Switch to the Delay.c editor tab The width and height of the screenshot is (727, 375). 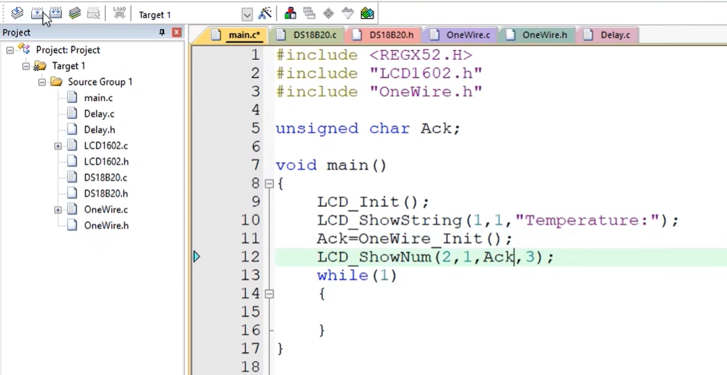pos(607,35)
